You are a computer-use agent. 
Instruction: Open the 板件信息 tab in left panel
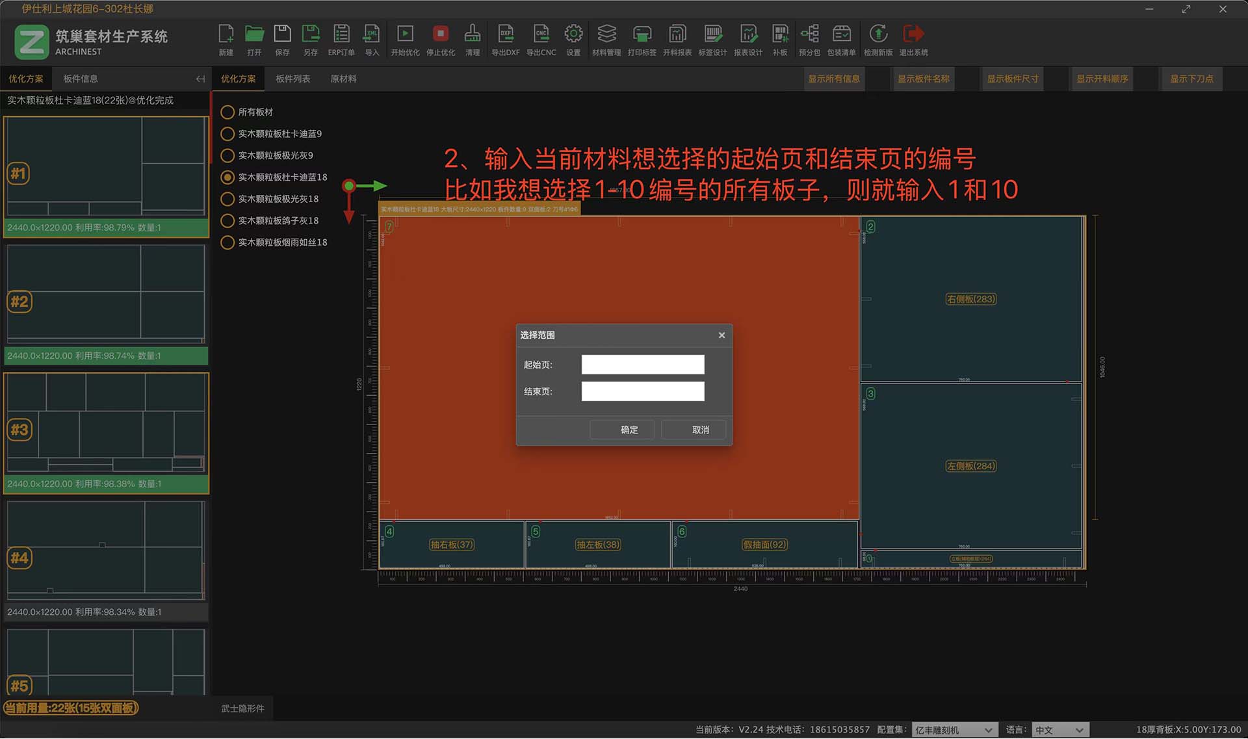coord(81,79)
